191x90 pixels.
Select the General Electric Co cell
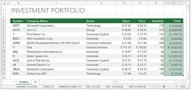click(56, 65)
